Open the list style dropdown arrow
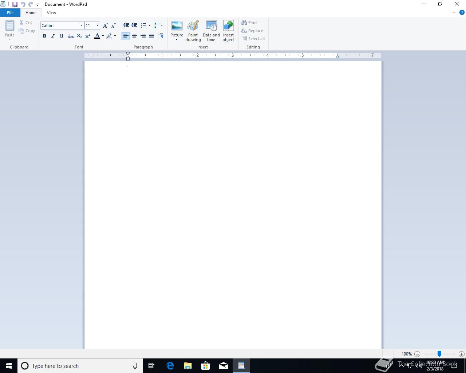The height and width of the screenshot is (373, 466). (x=149, y=25)
